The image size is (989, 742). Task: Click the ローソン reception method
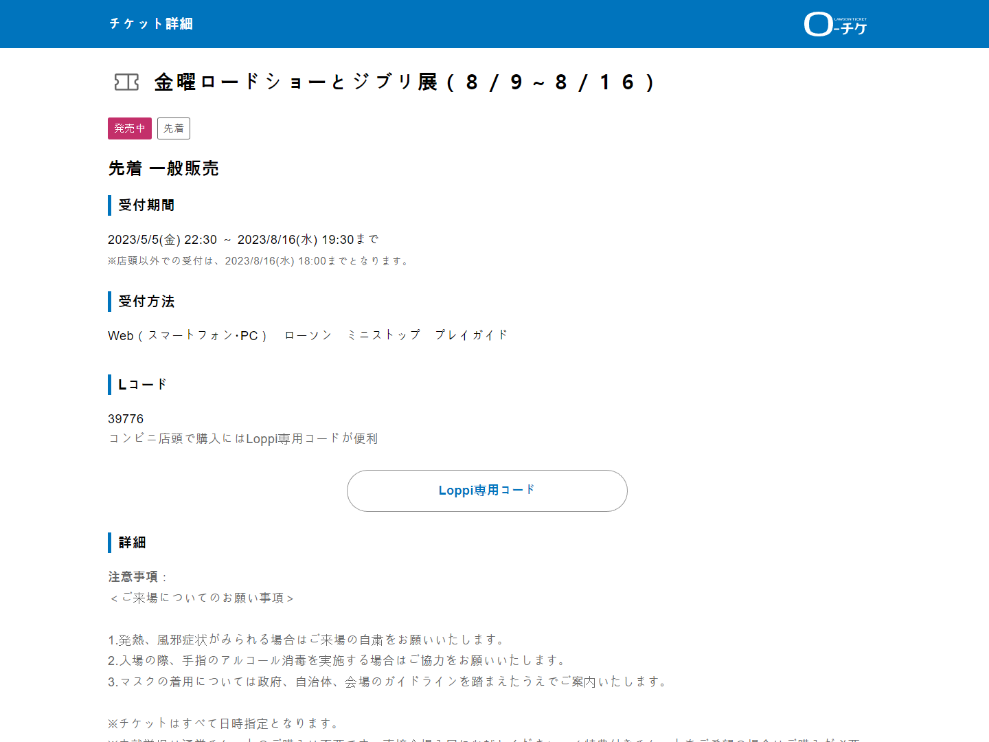(x=308, y=335)
